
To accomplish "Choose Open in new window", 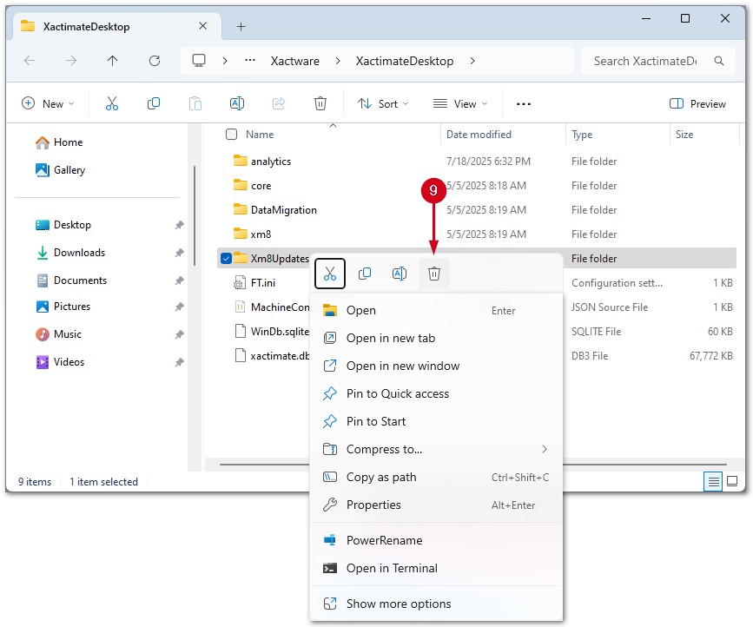I will click(x=437, y=366).
